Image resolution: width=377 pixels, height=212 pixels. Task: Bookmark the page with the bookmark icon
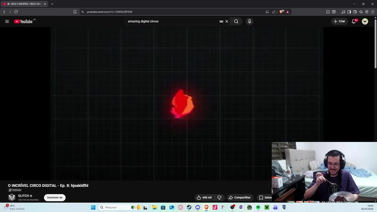[75, 12]
